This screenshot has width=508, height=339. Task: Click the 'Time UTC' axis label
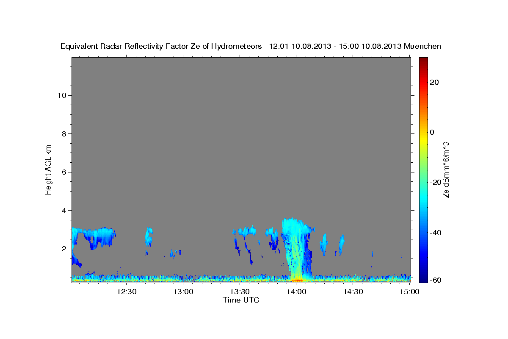(x=241, y=300)
